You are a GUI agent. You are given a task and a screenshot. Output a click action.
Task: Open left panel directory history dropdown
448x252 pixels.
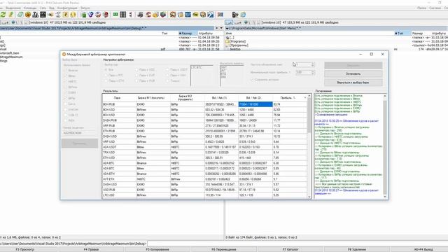(x=221, y=28)
